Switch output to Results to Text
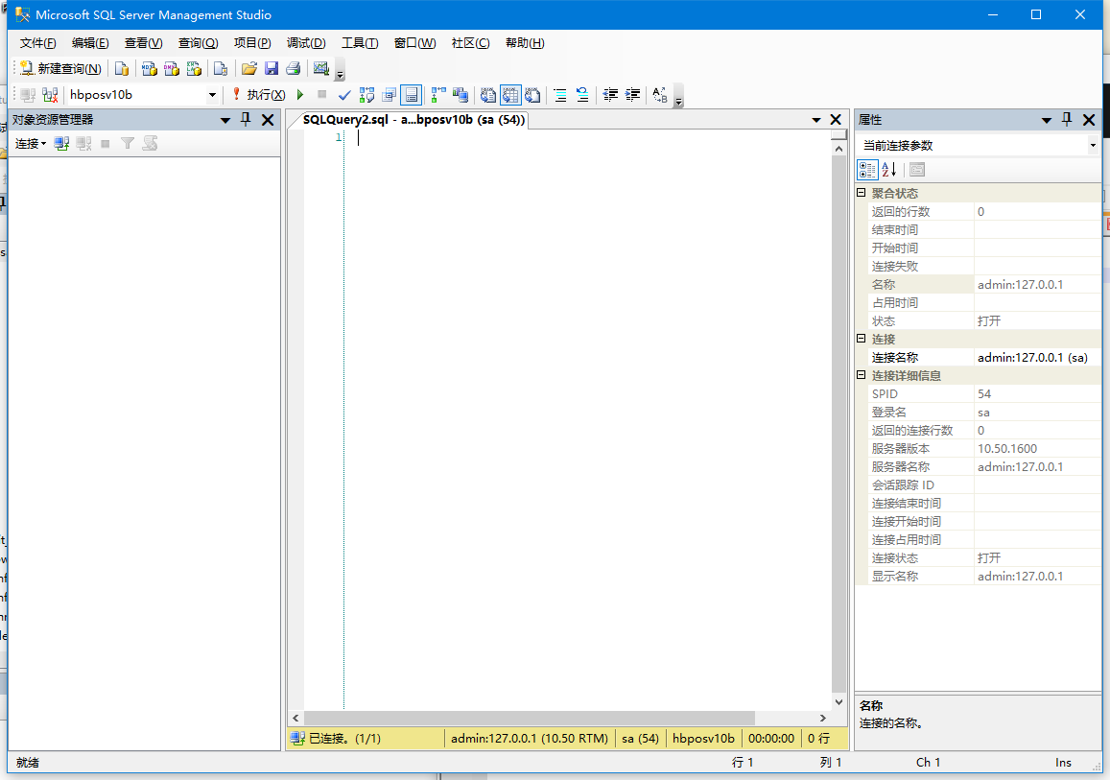 pos(488,95)
